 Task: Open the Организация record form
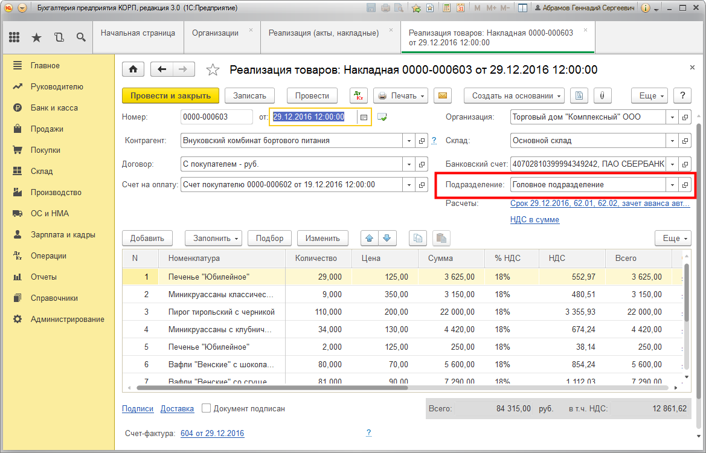click(x=685, y=117)
